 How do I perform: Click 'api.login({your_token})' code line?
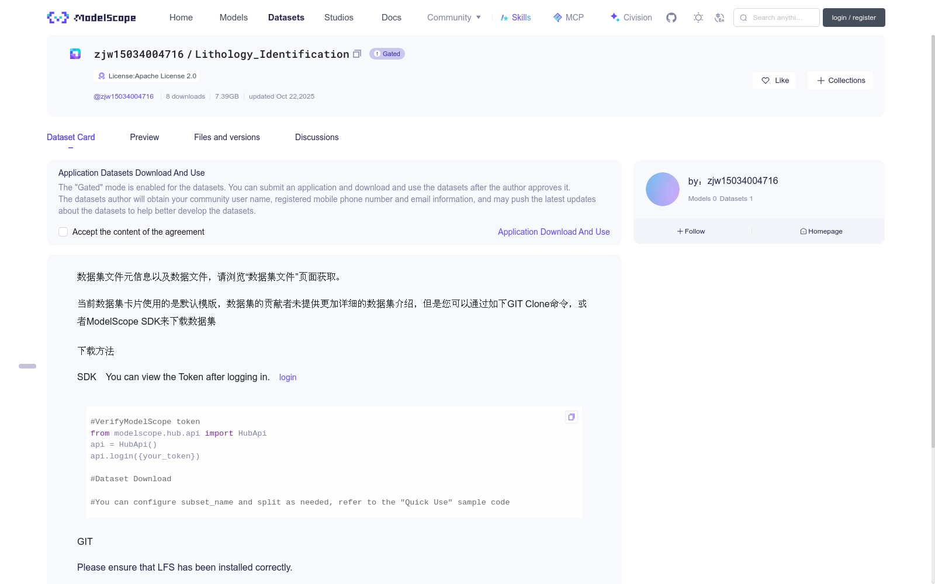pos(145,456)
